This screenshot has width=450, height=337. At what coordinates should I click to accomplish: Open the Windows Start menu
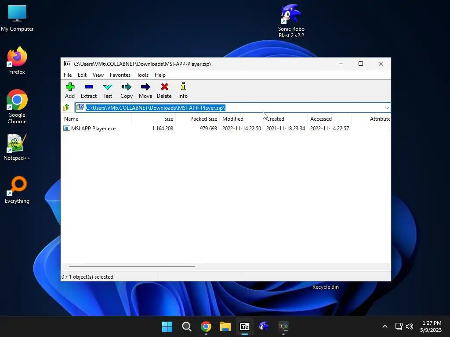click(167, 326)
